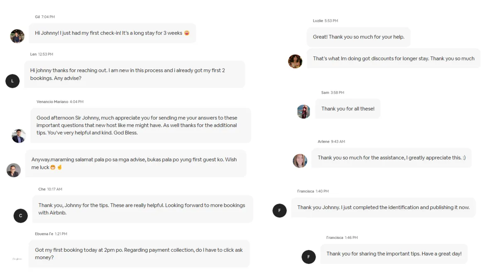Select Che's "C" initial avatar

(21, 216)
